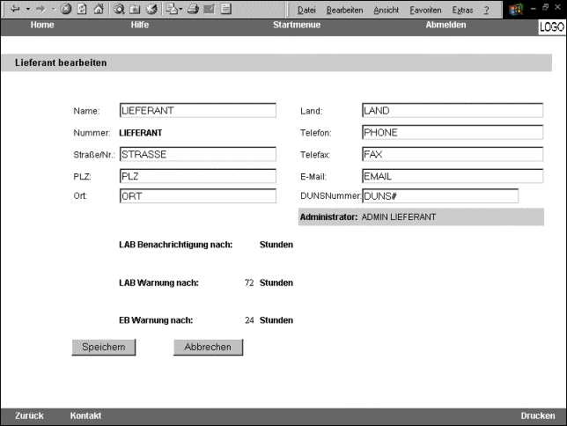
Task: Focus the Land input field
Action: 453,110
